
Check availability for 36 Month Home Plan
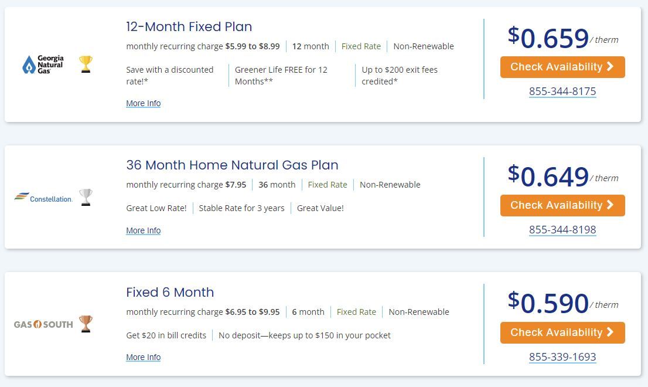coord(562,205)
